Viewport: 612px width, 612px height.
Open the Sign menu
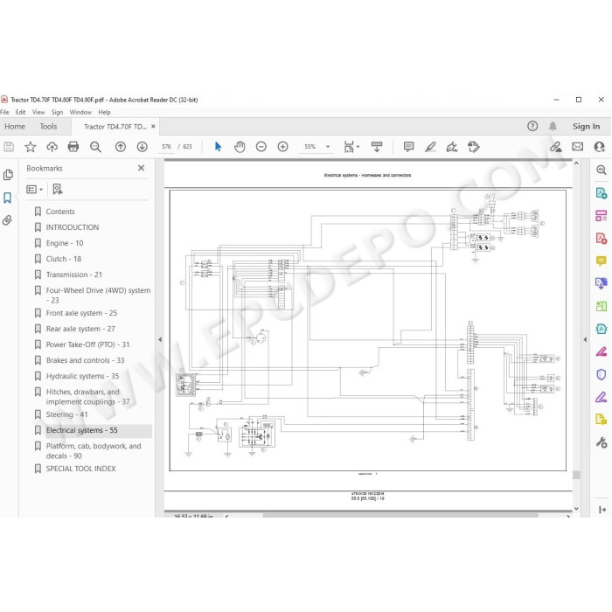57,113
